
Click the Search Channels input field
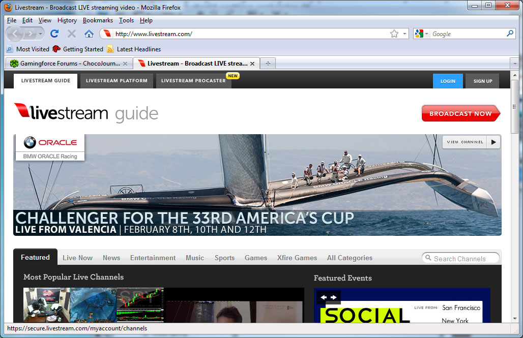pos(460,258)
